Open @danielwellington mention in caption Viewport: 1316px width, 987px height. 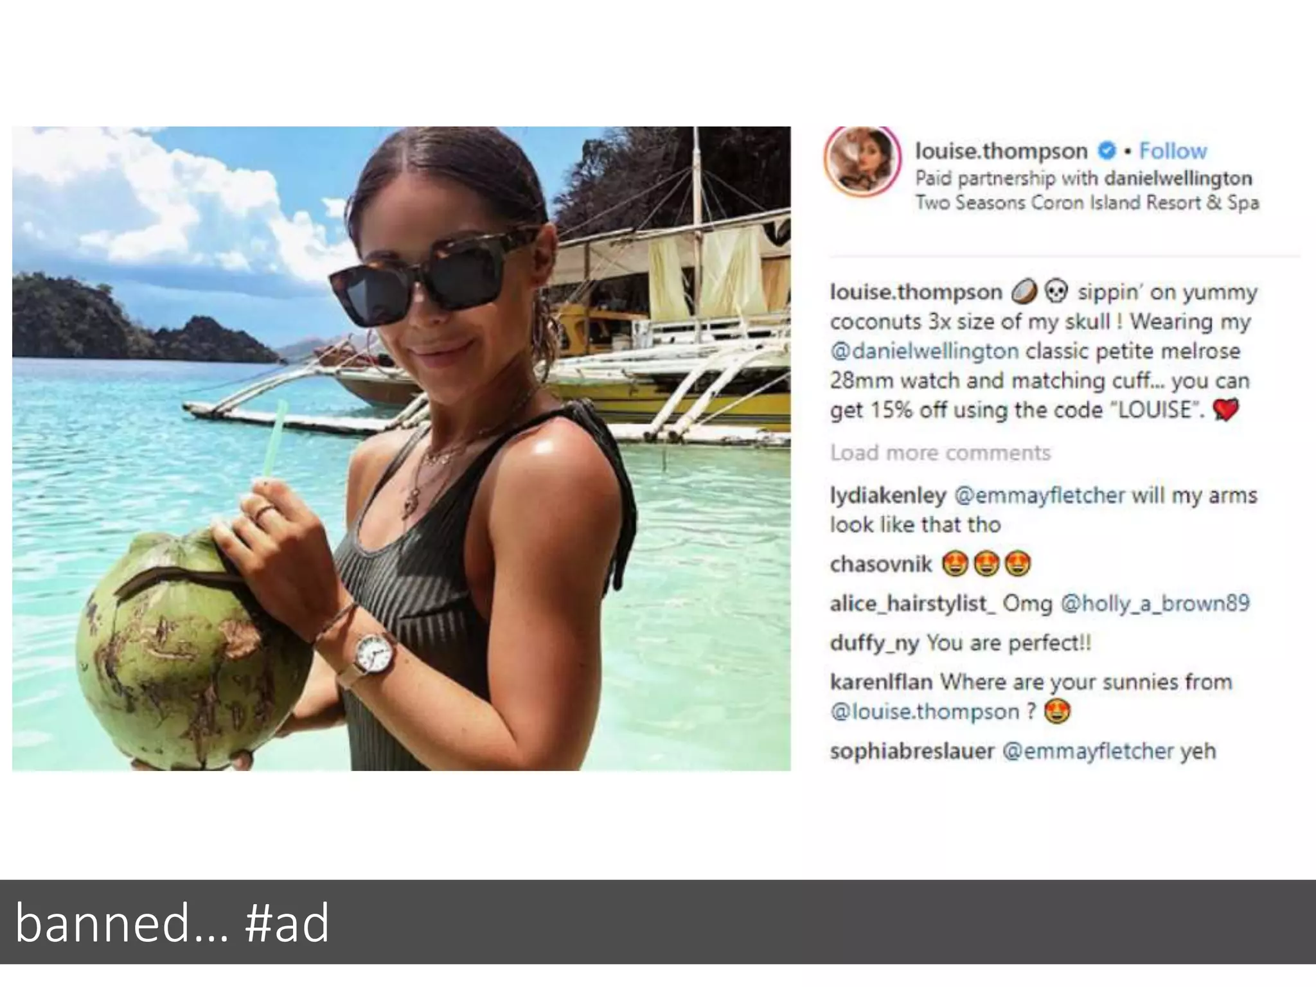[x=924, y=351]
